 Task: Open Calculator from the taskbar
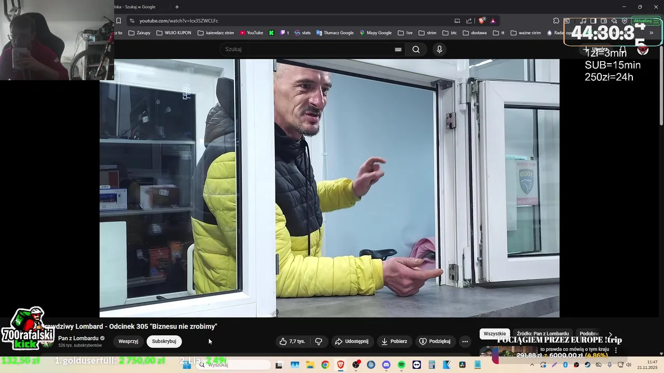coord(432,365)
